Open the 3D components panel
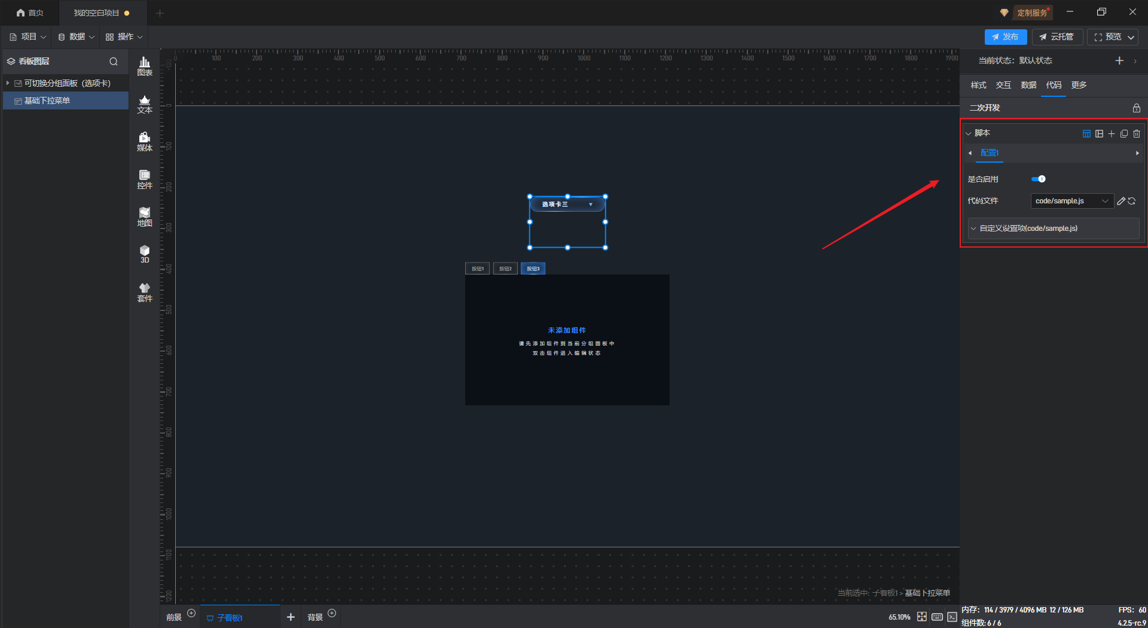Viewport: 1148px width, 628px height. point(145,254)
